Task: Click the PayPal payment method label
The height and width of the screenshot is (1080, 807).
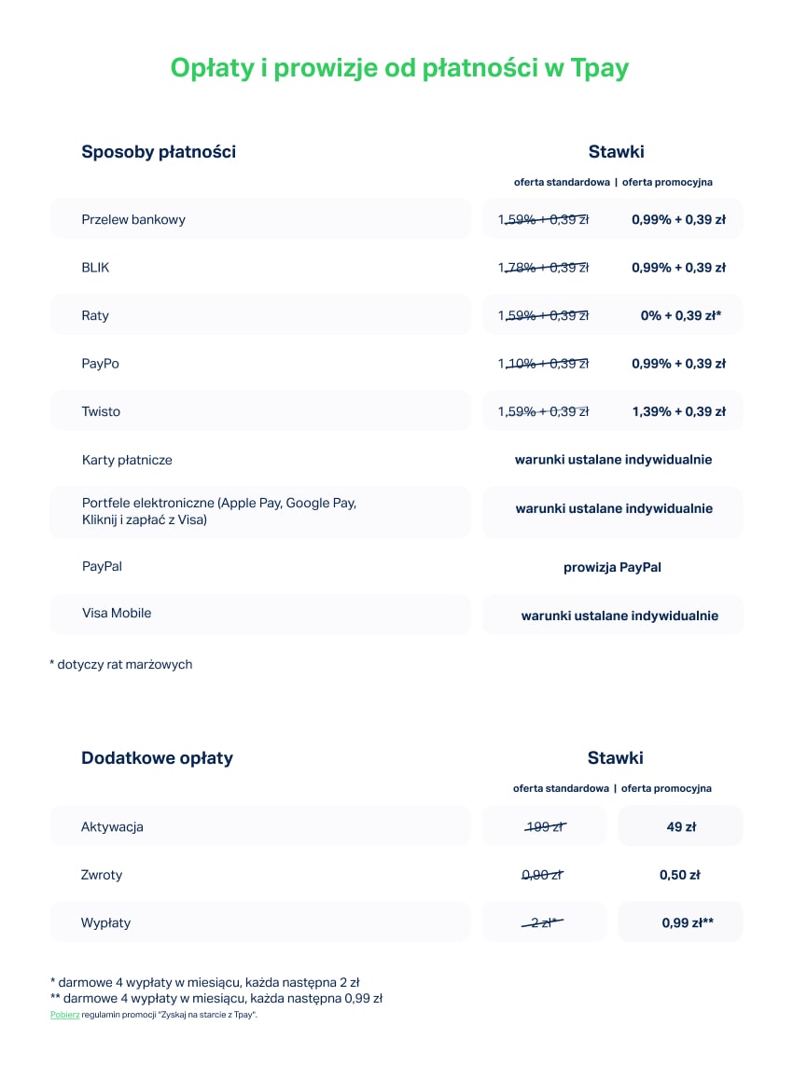Action: pyautogui.click(x=102, y=566)
